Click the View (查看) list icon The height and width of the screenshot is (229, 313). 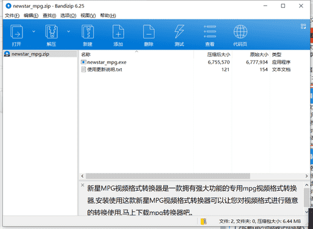coord(210,32)
